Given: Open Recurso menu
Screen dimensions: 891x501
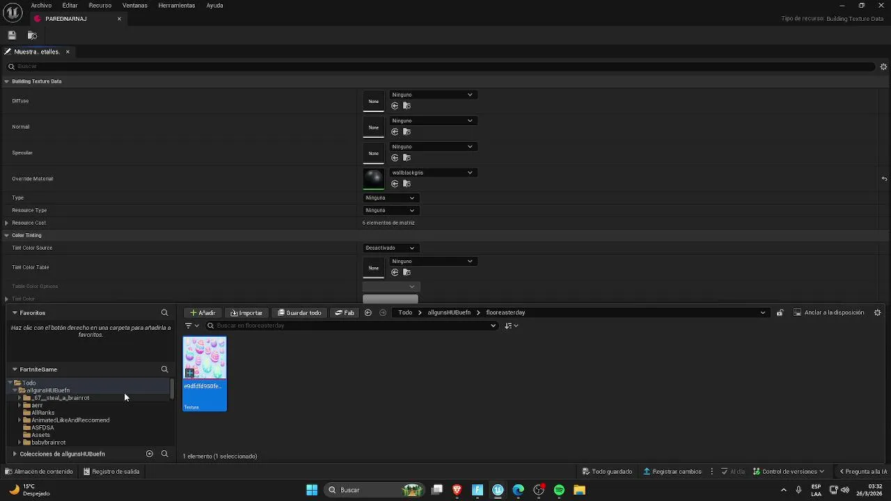Looking at the screenshot, I should (x=100, y=6).
